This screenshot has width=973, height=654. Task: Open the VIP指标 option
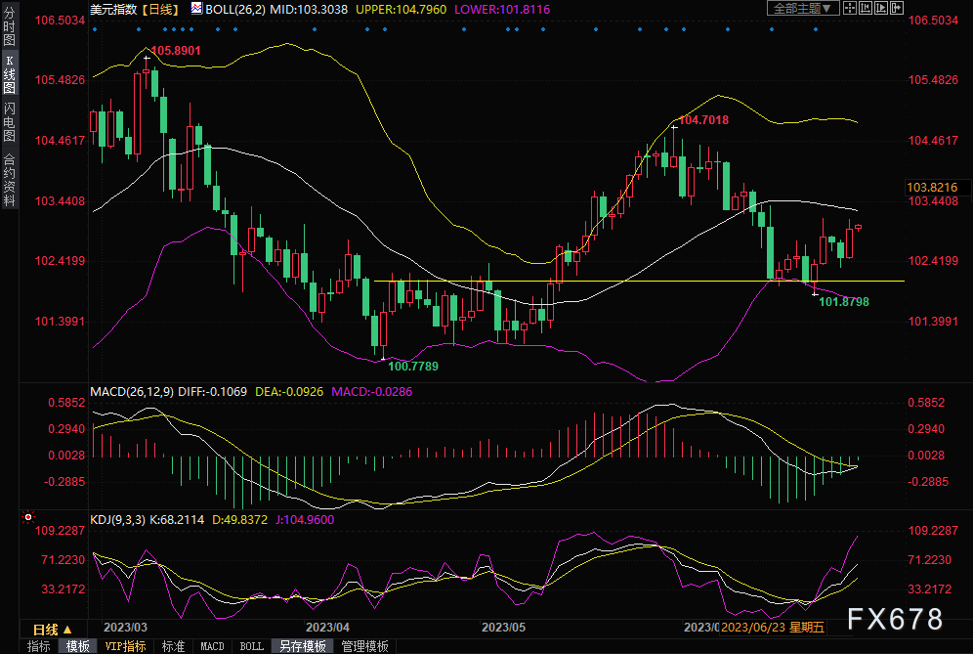point(125,646)
